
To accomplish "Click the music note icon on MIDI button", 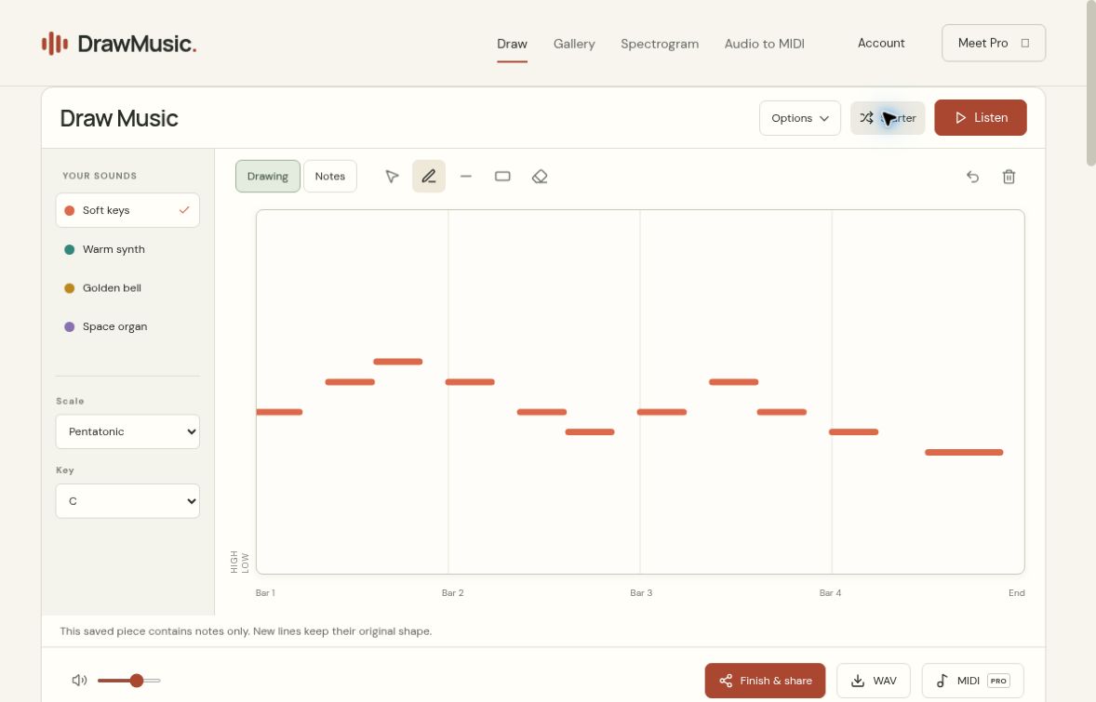I will point(942,681).
